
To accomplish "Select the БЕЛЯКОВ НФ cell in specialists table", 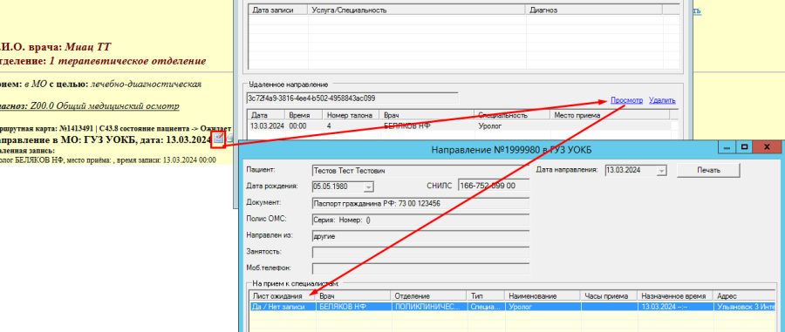I will 353,307.
